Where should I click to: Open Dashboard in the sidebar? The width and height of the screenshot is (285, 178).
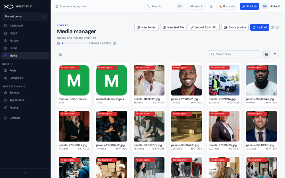click(25, 26)
